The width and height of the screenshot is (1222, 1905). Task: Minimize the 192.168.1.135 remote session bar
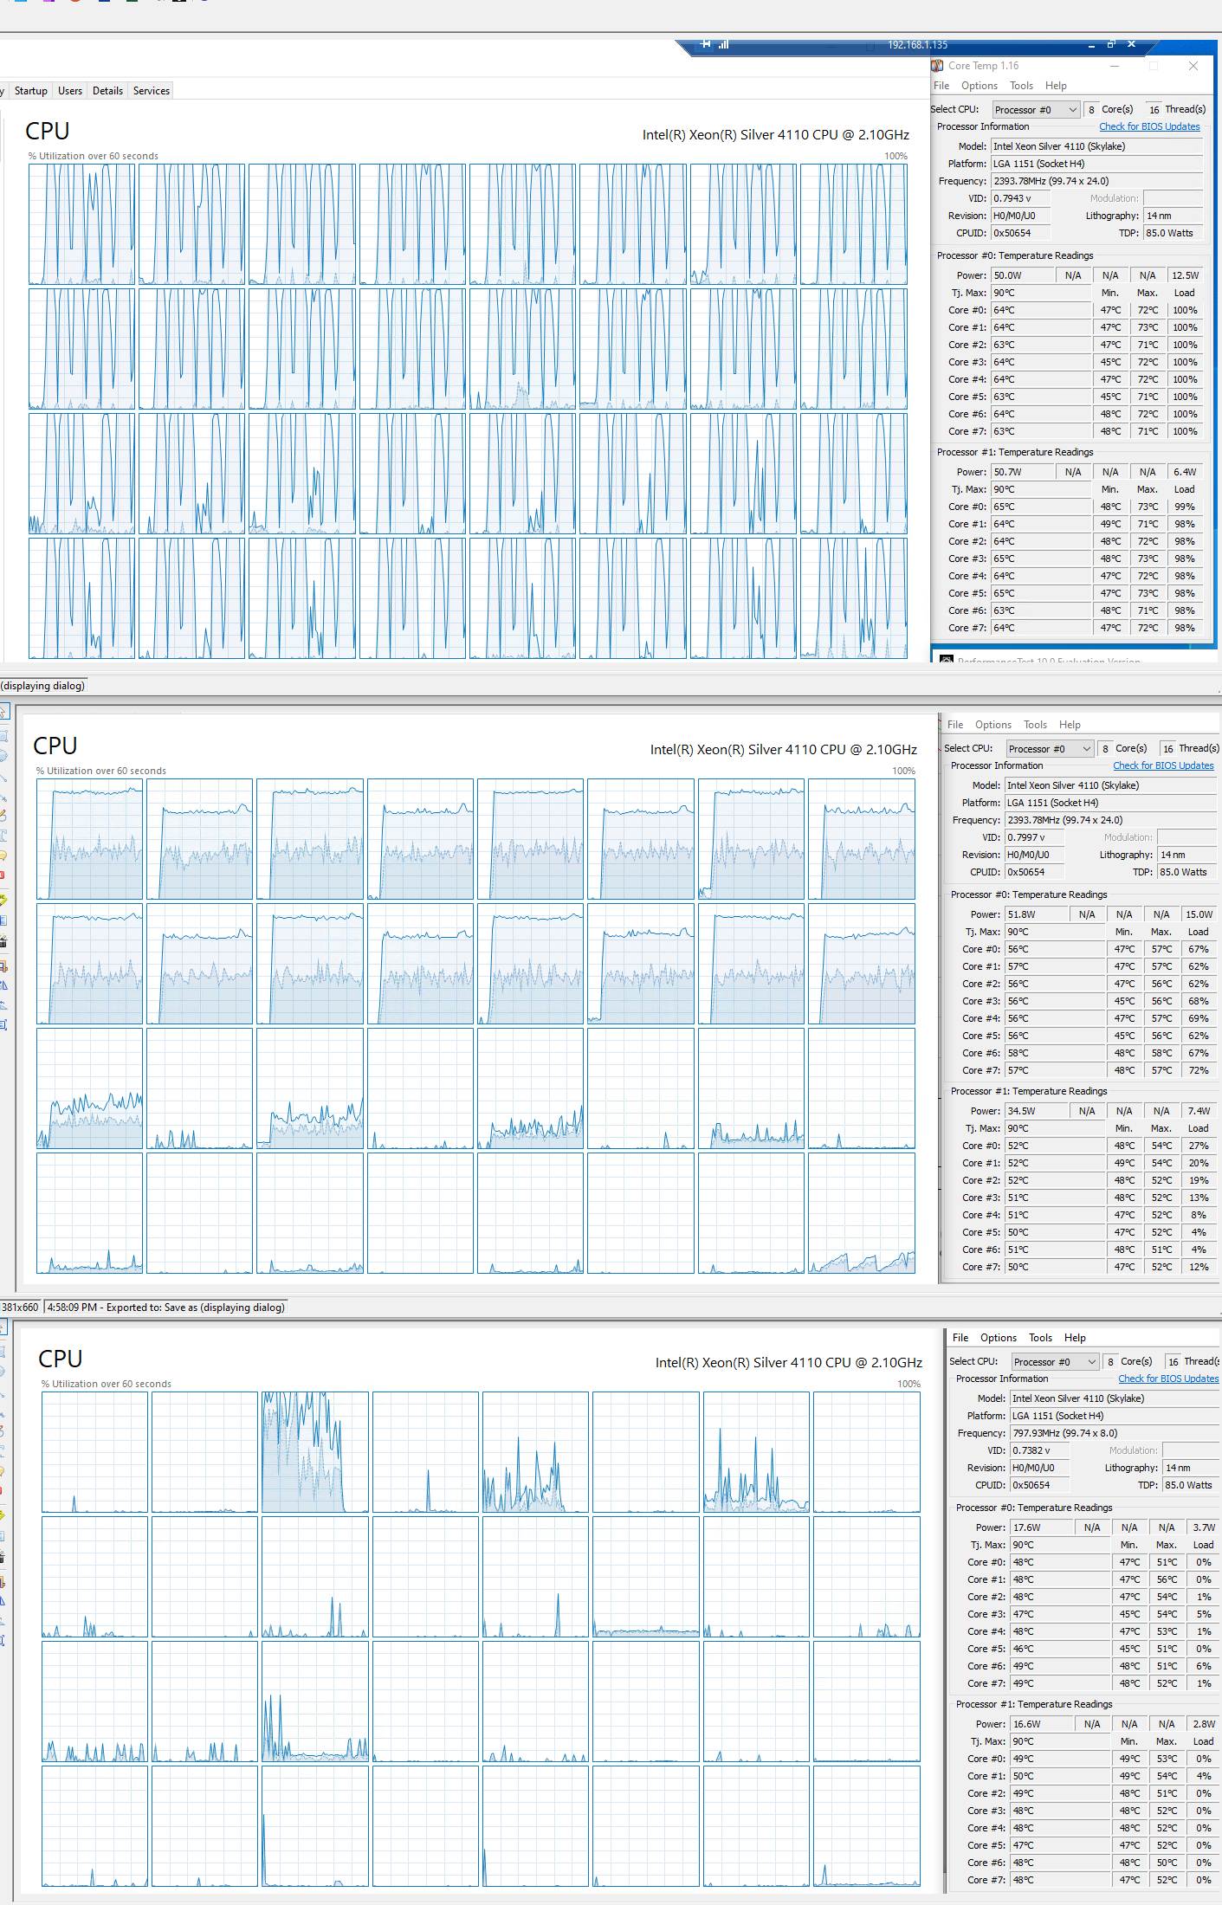point(1091,44)
